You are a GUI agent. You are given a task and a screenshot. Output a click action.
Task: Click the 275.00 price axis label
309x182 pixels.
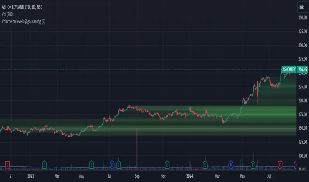302,59
